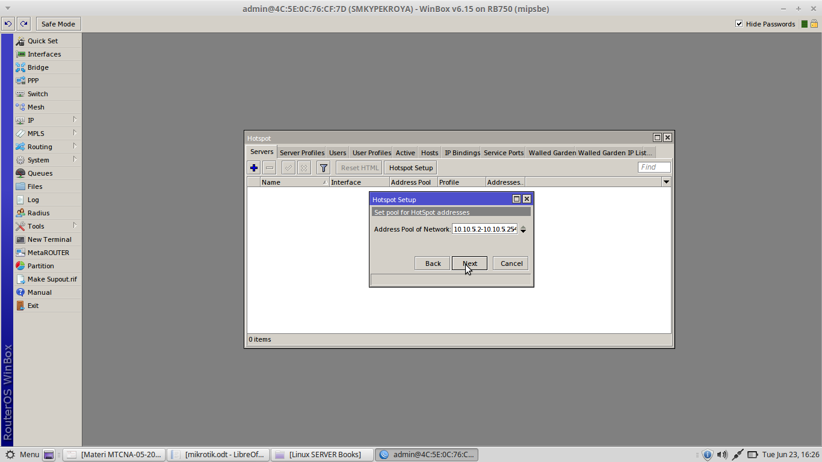This screenshot has width=822, height=462.
Task: Focus the Address Pool of Network field
Action: (x=484, y=229)
